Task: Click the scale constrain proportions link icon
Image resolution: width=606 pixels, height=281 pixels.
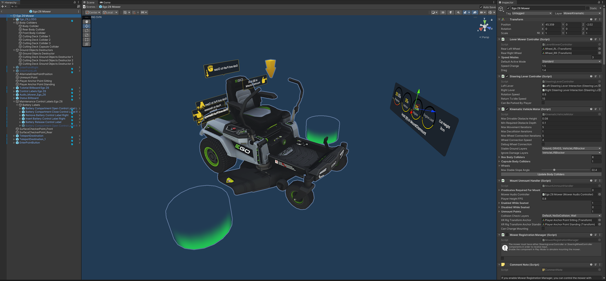Action: coord(538,33)
